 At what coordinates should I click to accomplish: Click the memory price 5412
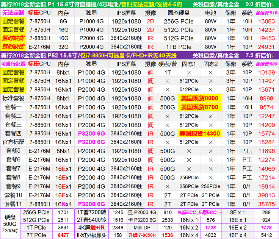pyautogui.click(x=266, y=235)
